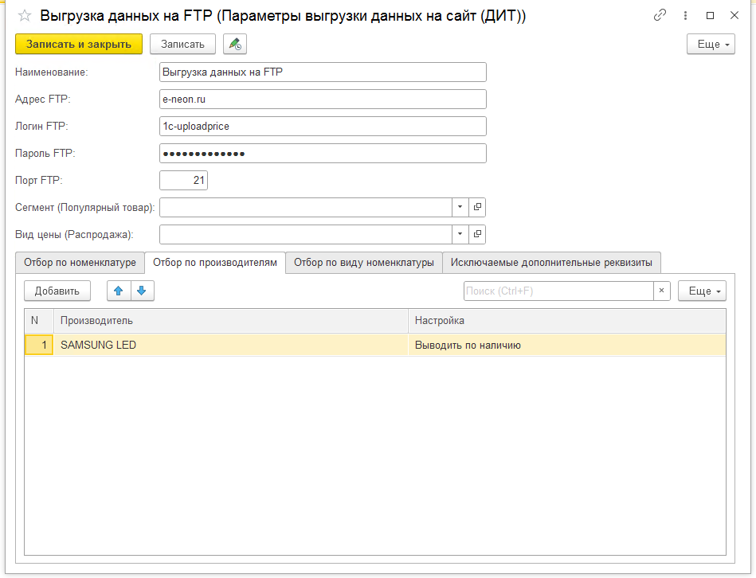Click the copy link icon in title bar
Screen dimensions: 756x578
click(660, 15)
